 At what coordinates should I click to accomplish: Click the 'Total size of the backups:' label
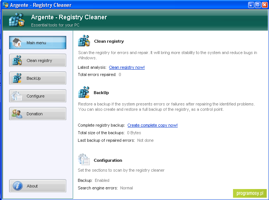[101, 133]
